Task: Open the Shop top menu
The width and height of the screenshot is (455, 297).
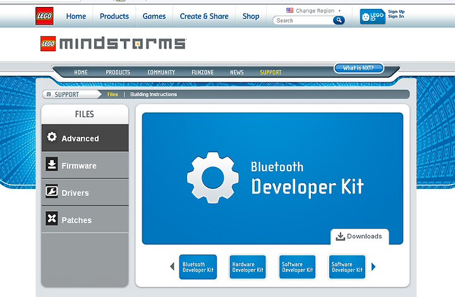Action: [x=251, y=16]
